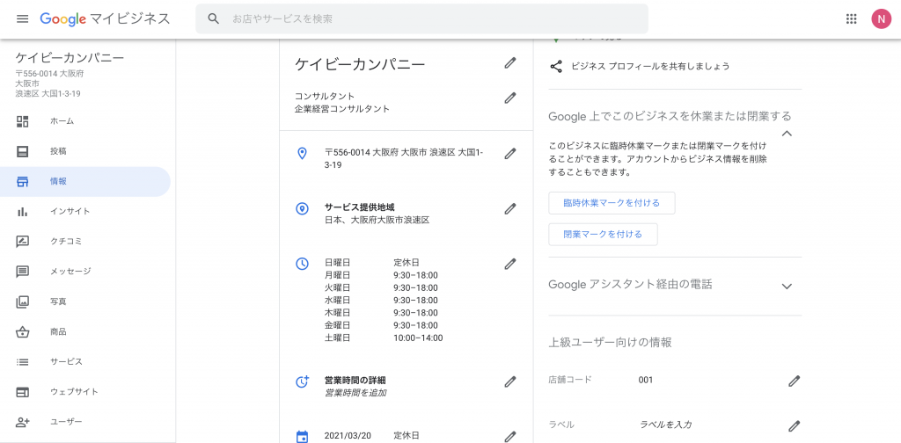Viewport: 901px width, 443px height.
Task: Click the ユーザー add person icon
Action: point(22,422)
